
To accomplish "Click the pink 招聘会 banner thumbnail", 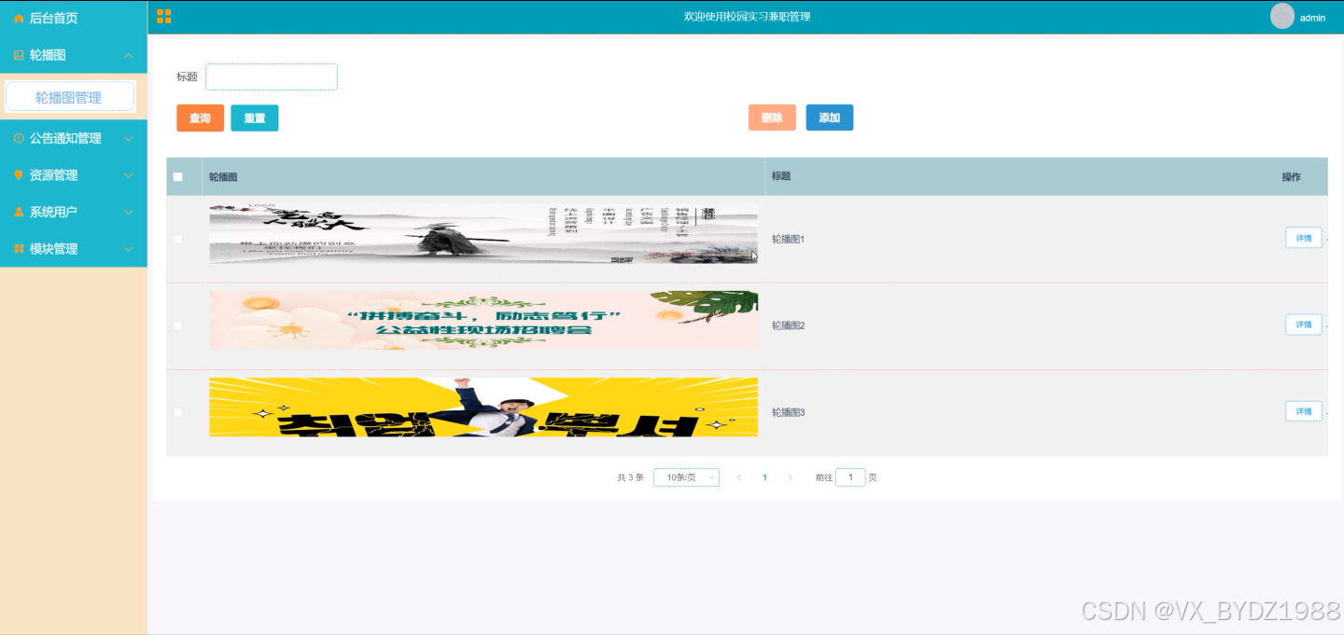I will [483, 321].
